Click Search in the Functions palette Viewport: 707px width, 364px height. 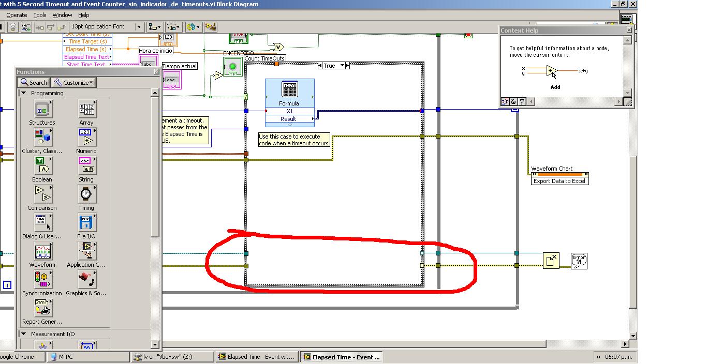[34, 83]
